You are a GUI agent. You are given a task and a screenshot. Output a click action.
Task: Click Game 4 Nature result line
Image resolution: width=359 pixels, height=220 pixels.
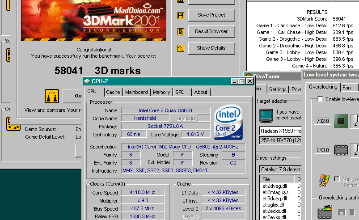[323, 66]
